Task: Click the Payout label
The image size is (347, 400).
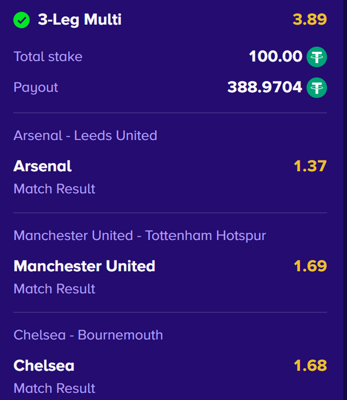Action: (36, 88)
